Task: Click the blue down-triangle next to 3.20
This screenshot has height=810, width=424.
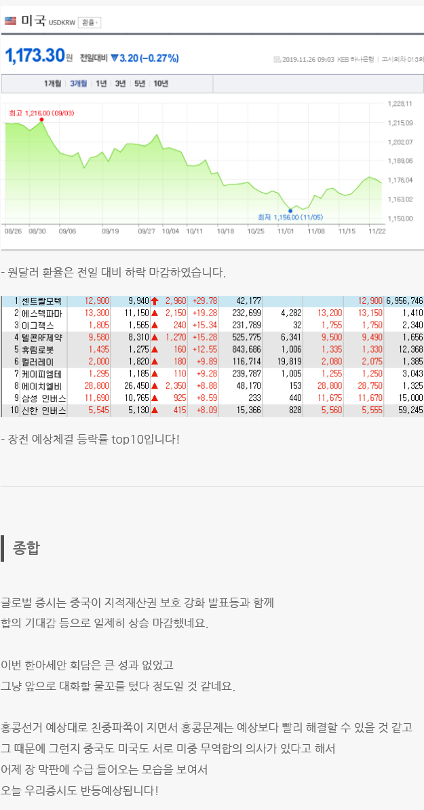Action: [114, 58]
